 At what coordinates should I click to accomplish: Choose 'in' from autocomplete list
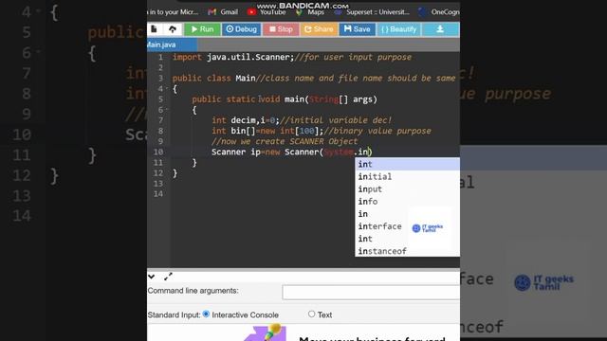coord(407,214)
